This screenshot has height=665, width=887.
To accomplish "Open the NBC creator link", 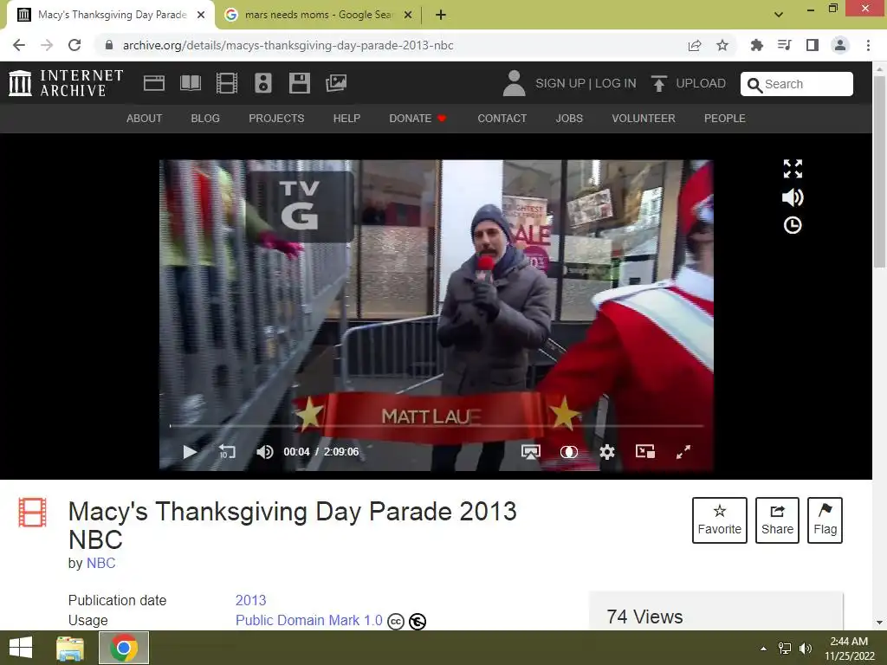I will tap(100, 563).
